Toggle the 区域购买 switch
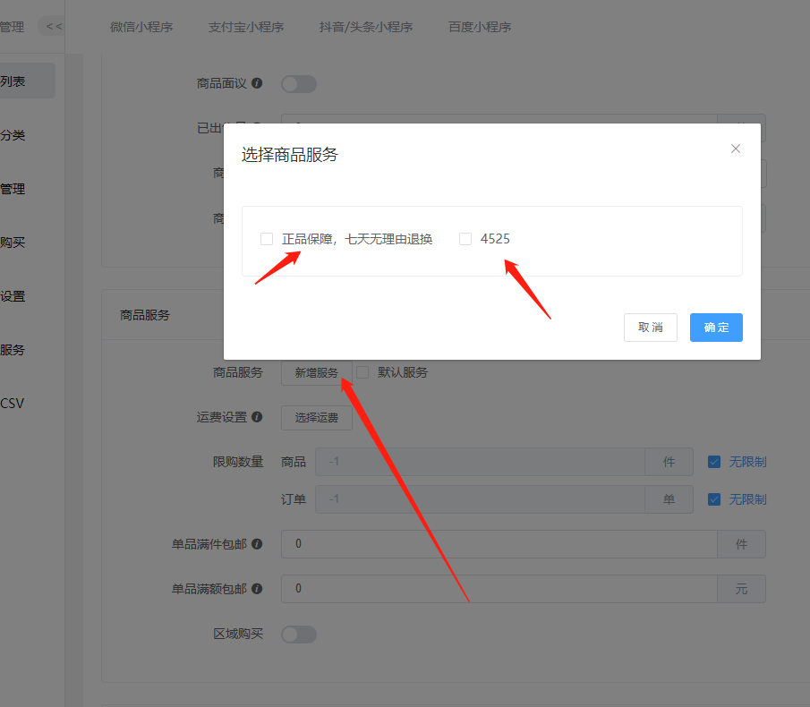Image resolution: width=810 pixels, height=707 pixels. pos(299,634)
